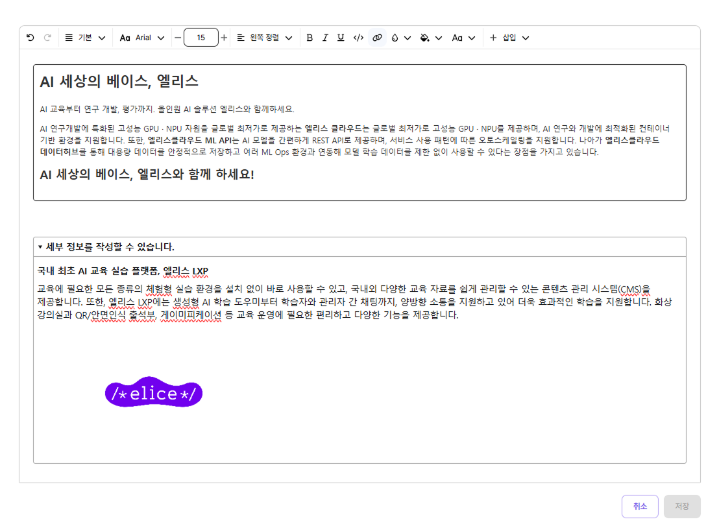Click heading 'AI 세상의 베이스, 엘리스'
The width and height of the screenshot is (719, 526).
click(x=119, y=82)
